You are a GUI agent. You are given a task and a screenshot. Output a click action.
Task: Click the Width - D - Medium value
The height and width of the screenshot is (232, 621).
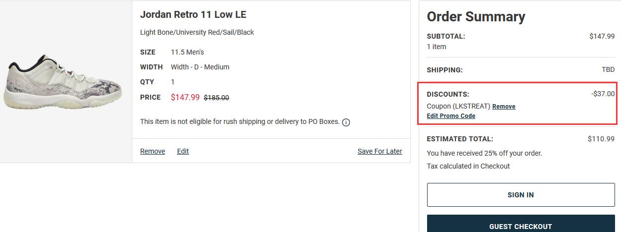(x=200, y=67)
